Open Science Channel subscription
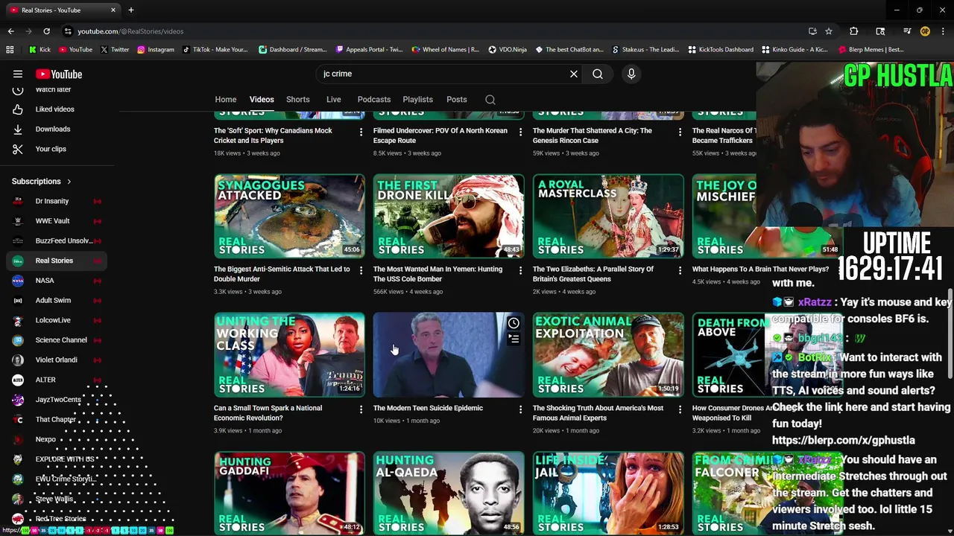The width and height of the screenshot is (954, 536). [x=56, y=340]
